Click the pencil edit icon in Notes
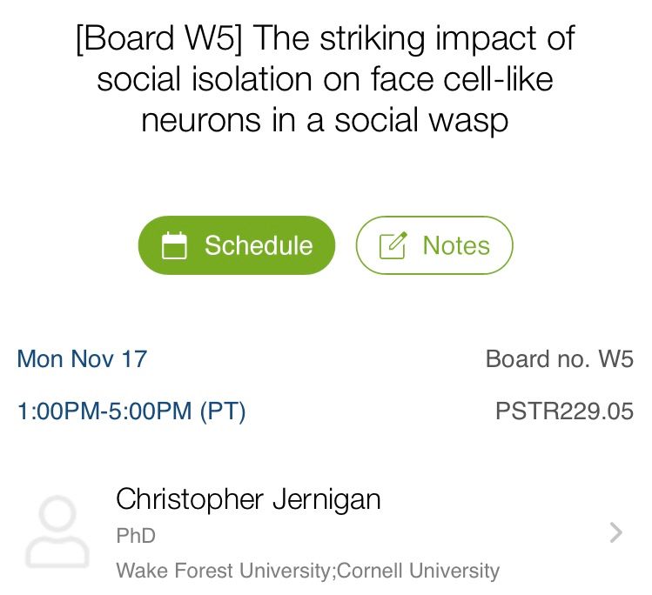Screen dimensions: 652x595 coord(393,246)
